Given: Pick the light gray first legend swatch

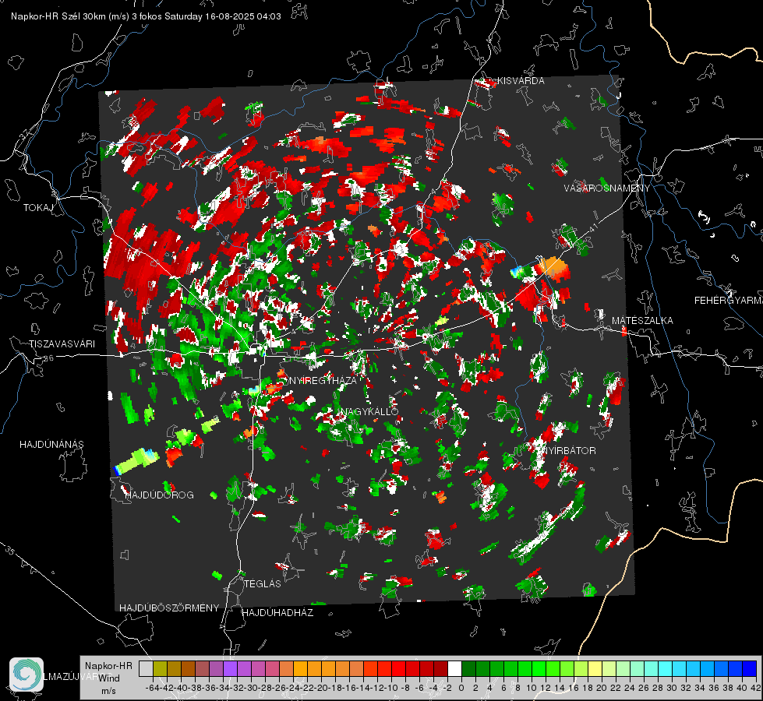Looking at the screenshot, I should tap(146, 669).
